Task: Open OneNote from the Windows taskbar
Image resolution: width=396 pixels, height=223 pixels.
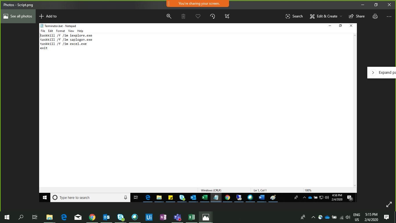Action: point(163,217)
